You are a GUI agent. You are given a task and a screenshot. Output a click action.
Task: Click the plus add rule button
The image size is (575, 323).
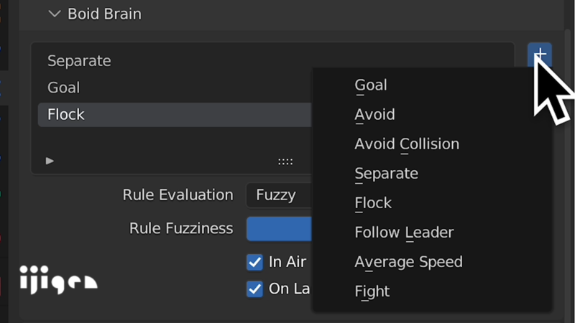[x=540, y=55]
